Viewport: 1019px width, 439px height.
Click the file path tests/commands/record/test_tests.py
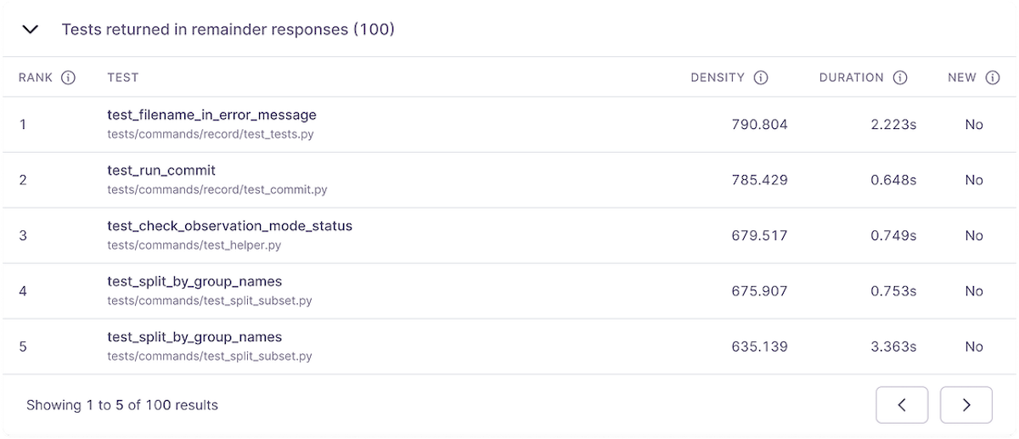coord(211,134)
